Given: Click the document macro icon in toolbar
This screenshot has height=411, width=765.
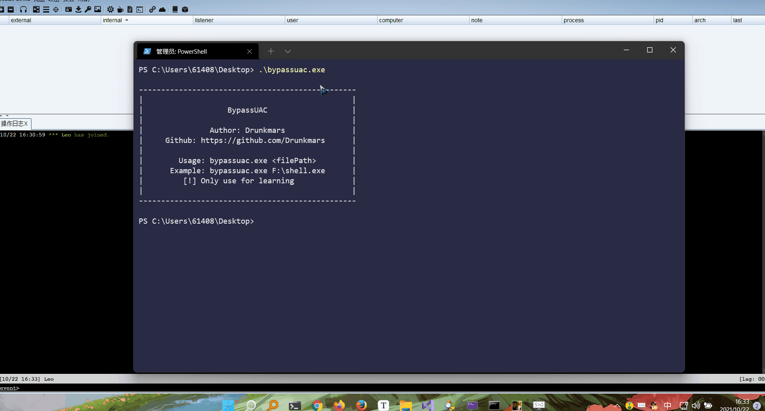Looking at the screenshot, I should pos(130,9).
